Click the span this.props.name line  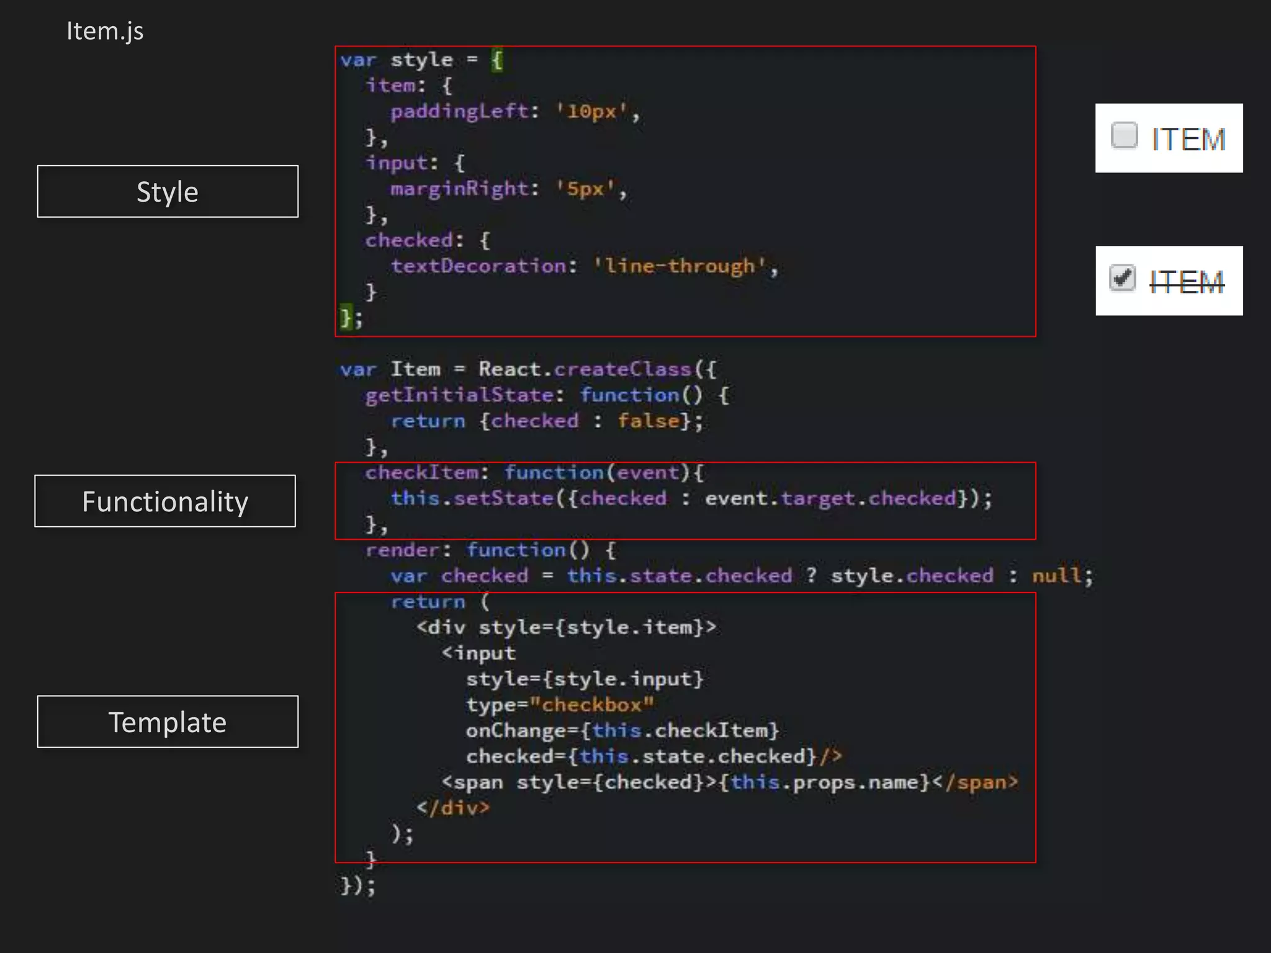click(729, 782)
